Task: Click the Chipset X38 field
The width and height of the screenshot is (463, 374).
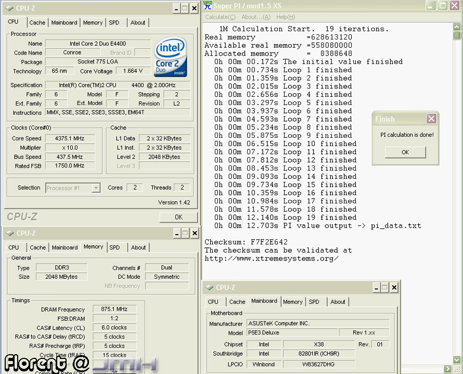Action: coord(319,344)
